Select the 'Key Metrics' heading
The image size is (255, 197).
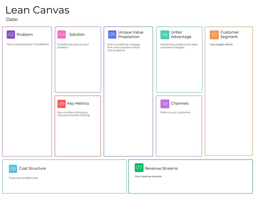point(78,103)
